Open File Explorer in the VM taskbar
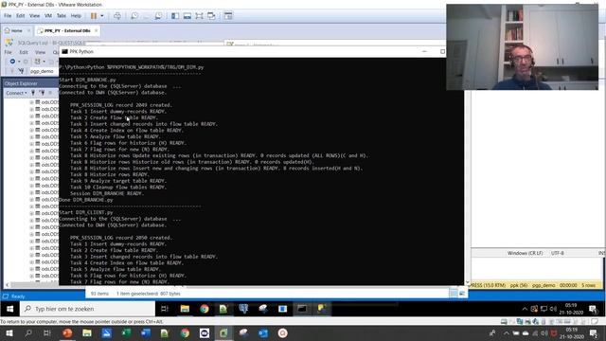Image resolution: width=606 pixels, height=341 pixels. coord(185,309)
